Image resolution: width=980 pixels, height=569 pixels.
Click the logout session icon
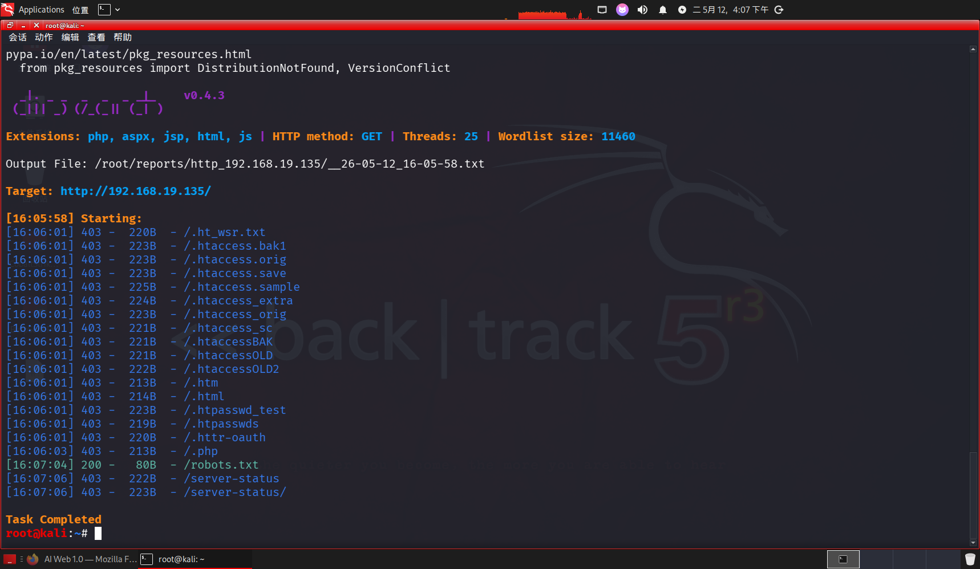pos(779,10)
